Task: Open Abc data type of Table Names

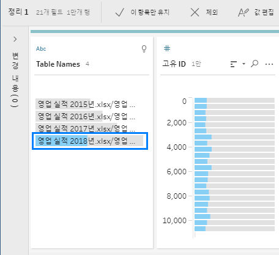Action: coord(41,49)
